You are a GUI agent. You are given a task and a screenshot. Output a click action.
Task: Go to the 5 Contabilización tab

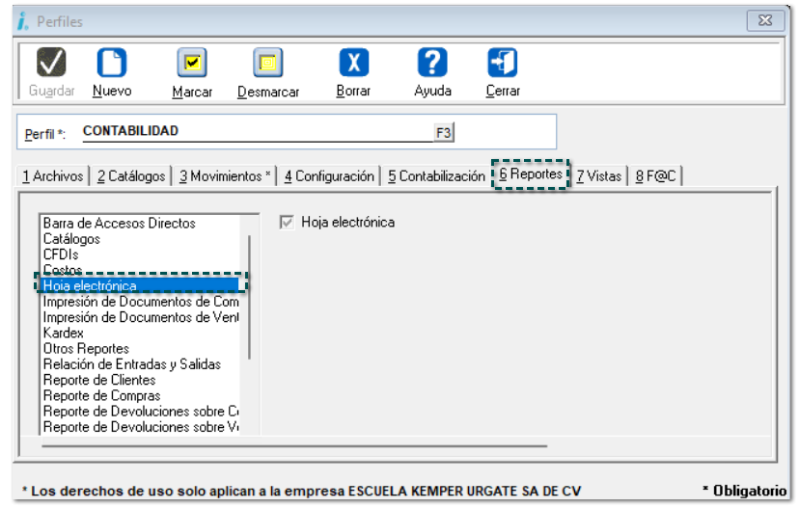tap(436, 176)
